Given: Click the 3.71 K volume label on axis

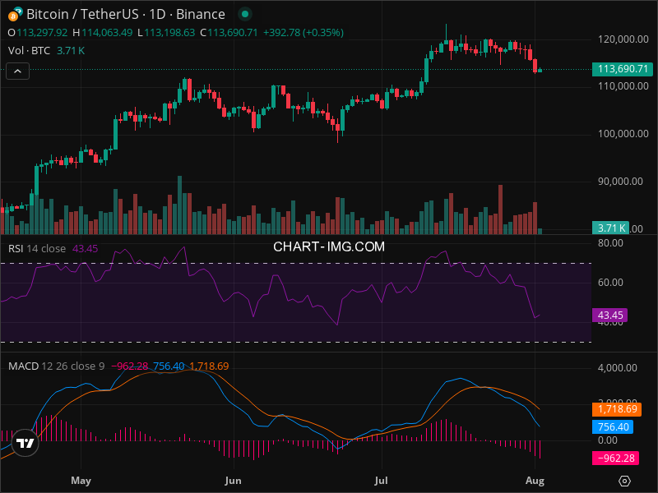Looking at the screenshot, I should [x=610, y=228].
